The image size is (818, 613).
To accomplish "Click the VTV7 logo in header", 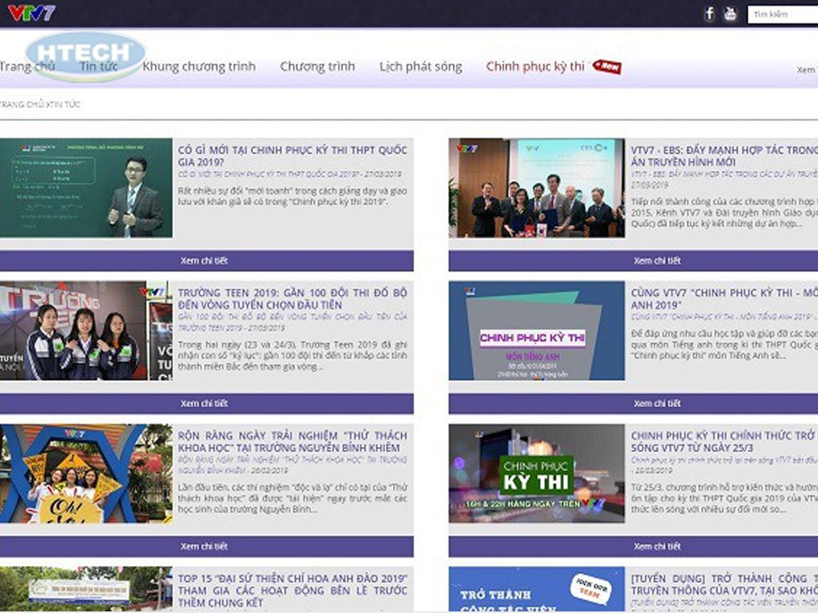I will [32, 13].
